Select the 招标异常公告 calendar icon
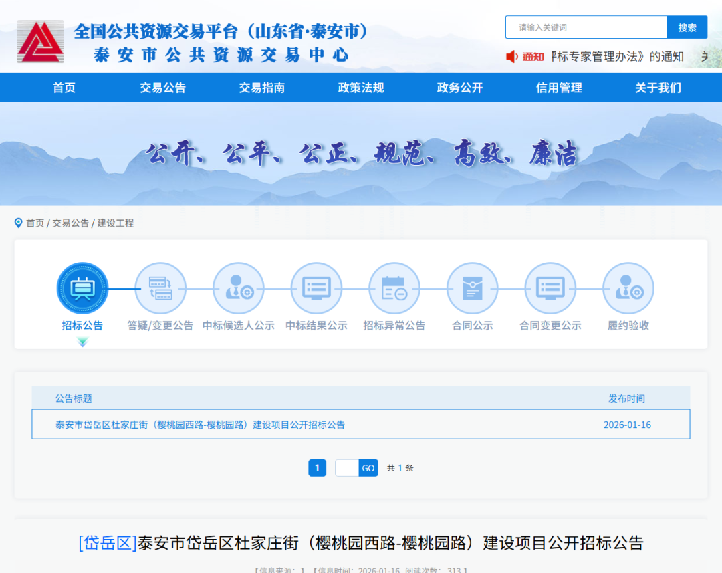The image size is (722, 573). (394, 288)
